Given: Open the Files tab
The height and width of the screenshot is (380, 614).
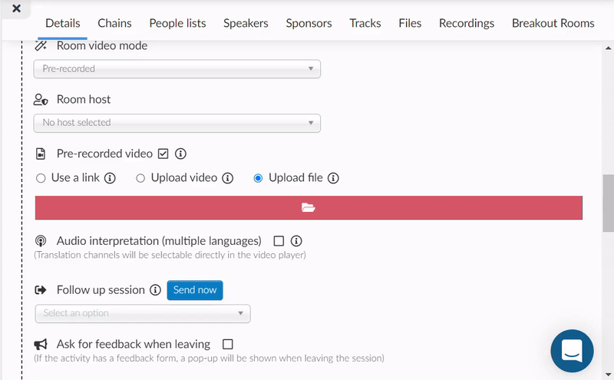Looking at the screenshot, I should point(410,23).
